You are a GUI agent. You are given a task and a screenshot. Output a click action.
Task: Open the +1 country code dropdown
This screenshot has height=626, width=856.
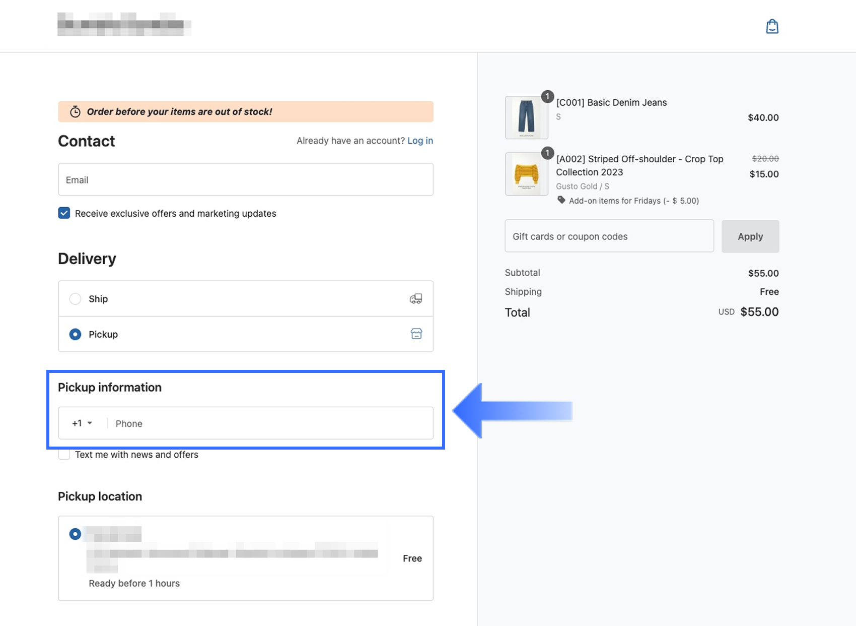point(82,423)
